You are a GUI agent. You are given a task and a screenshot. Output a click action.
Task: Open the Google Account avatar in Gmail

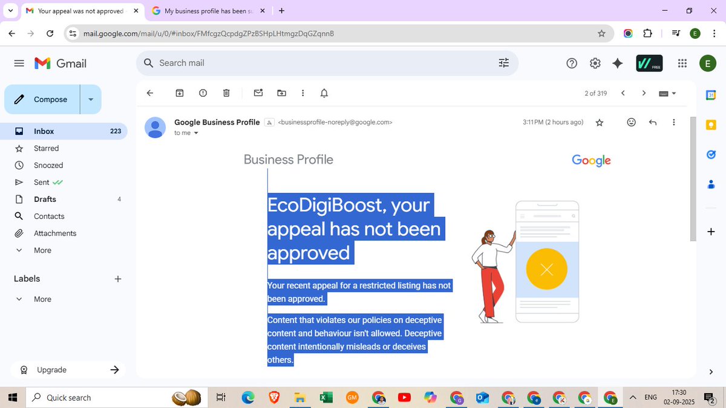click(707, 63)
